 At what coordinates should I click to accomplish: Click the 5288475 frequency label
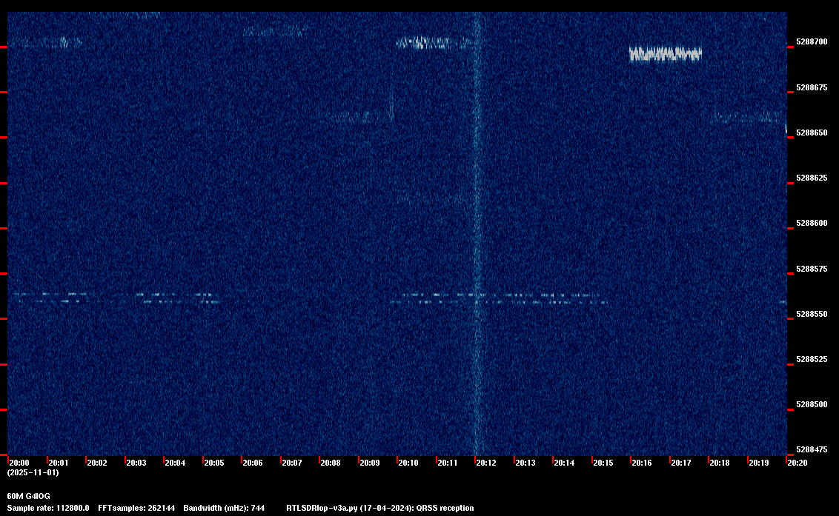click(x=812, y=449)
